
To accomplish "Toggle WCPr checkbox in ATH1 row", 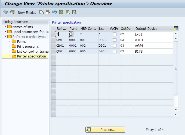I will pos(115,40).
